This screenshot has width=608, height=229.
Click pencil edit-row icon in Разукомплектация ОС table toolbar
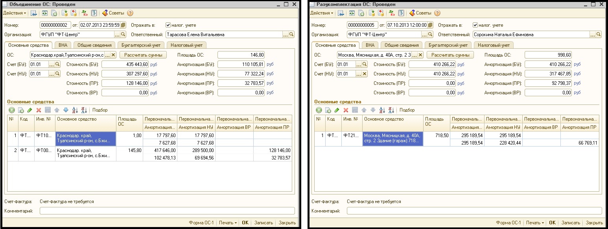(x=337, y=110)
